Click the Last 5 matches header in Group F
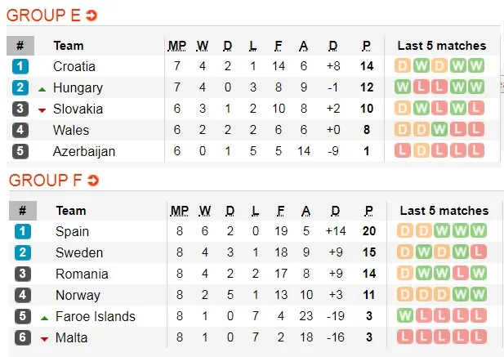The width and height of the screenshot is (504, 357). click(444, 211)
